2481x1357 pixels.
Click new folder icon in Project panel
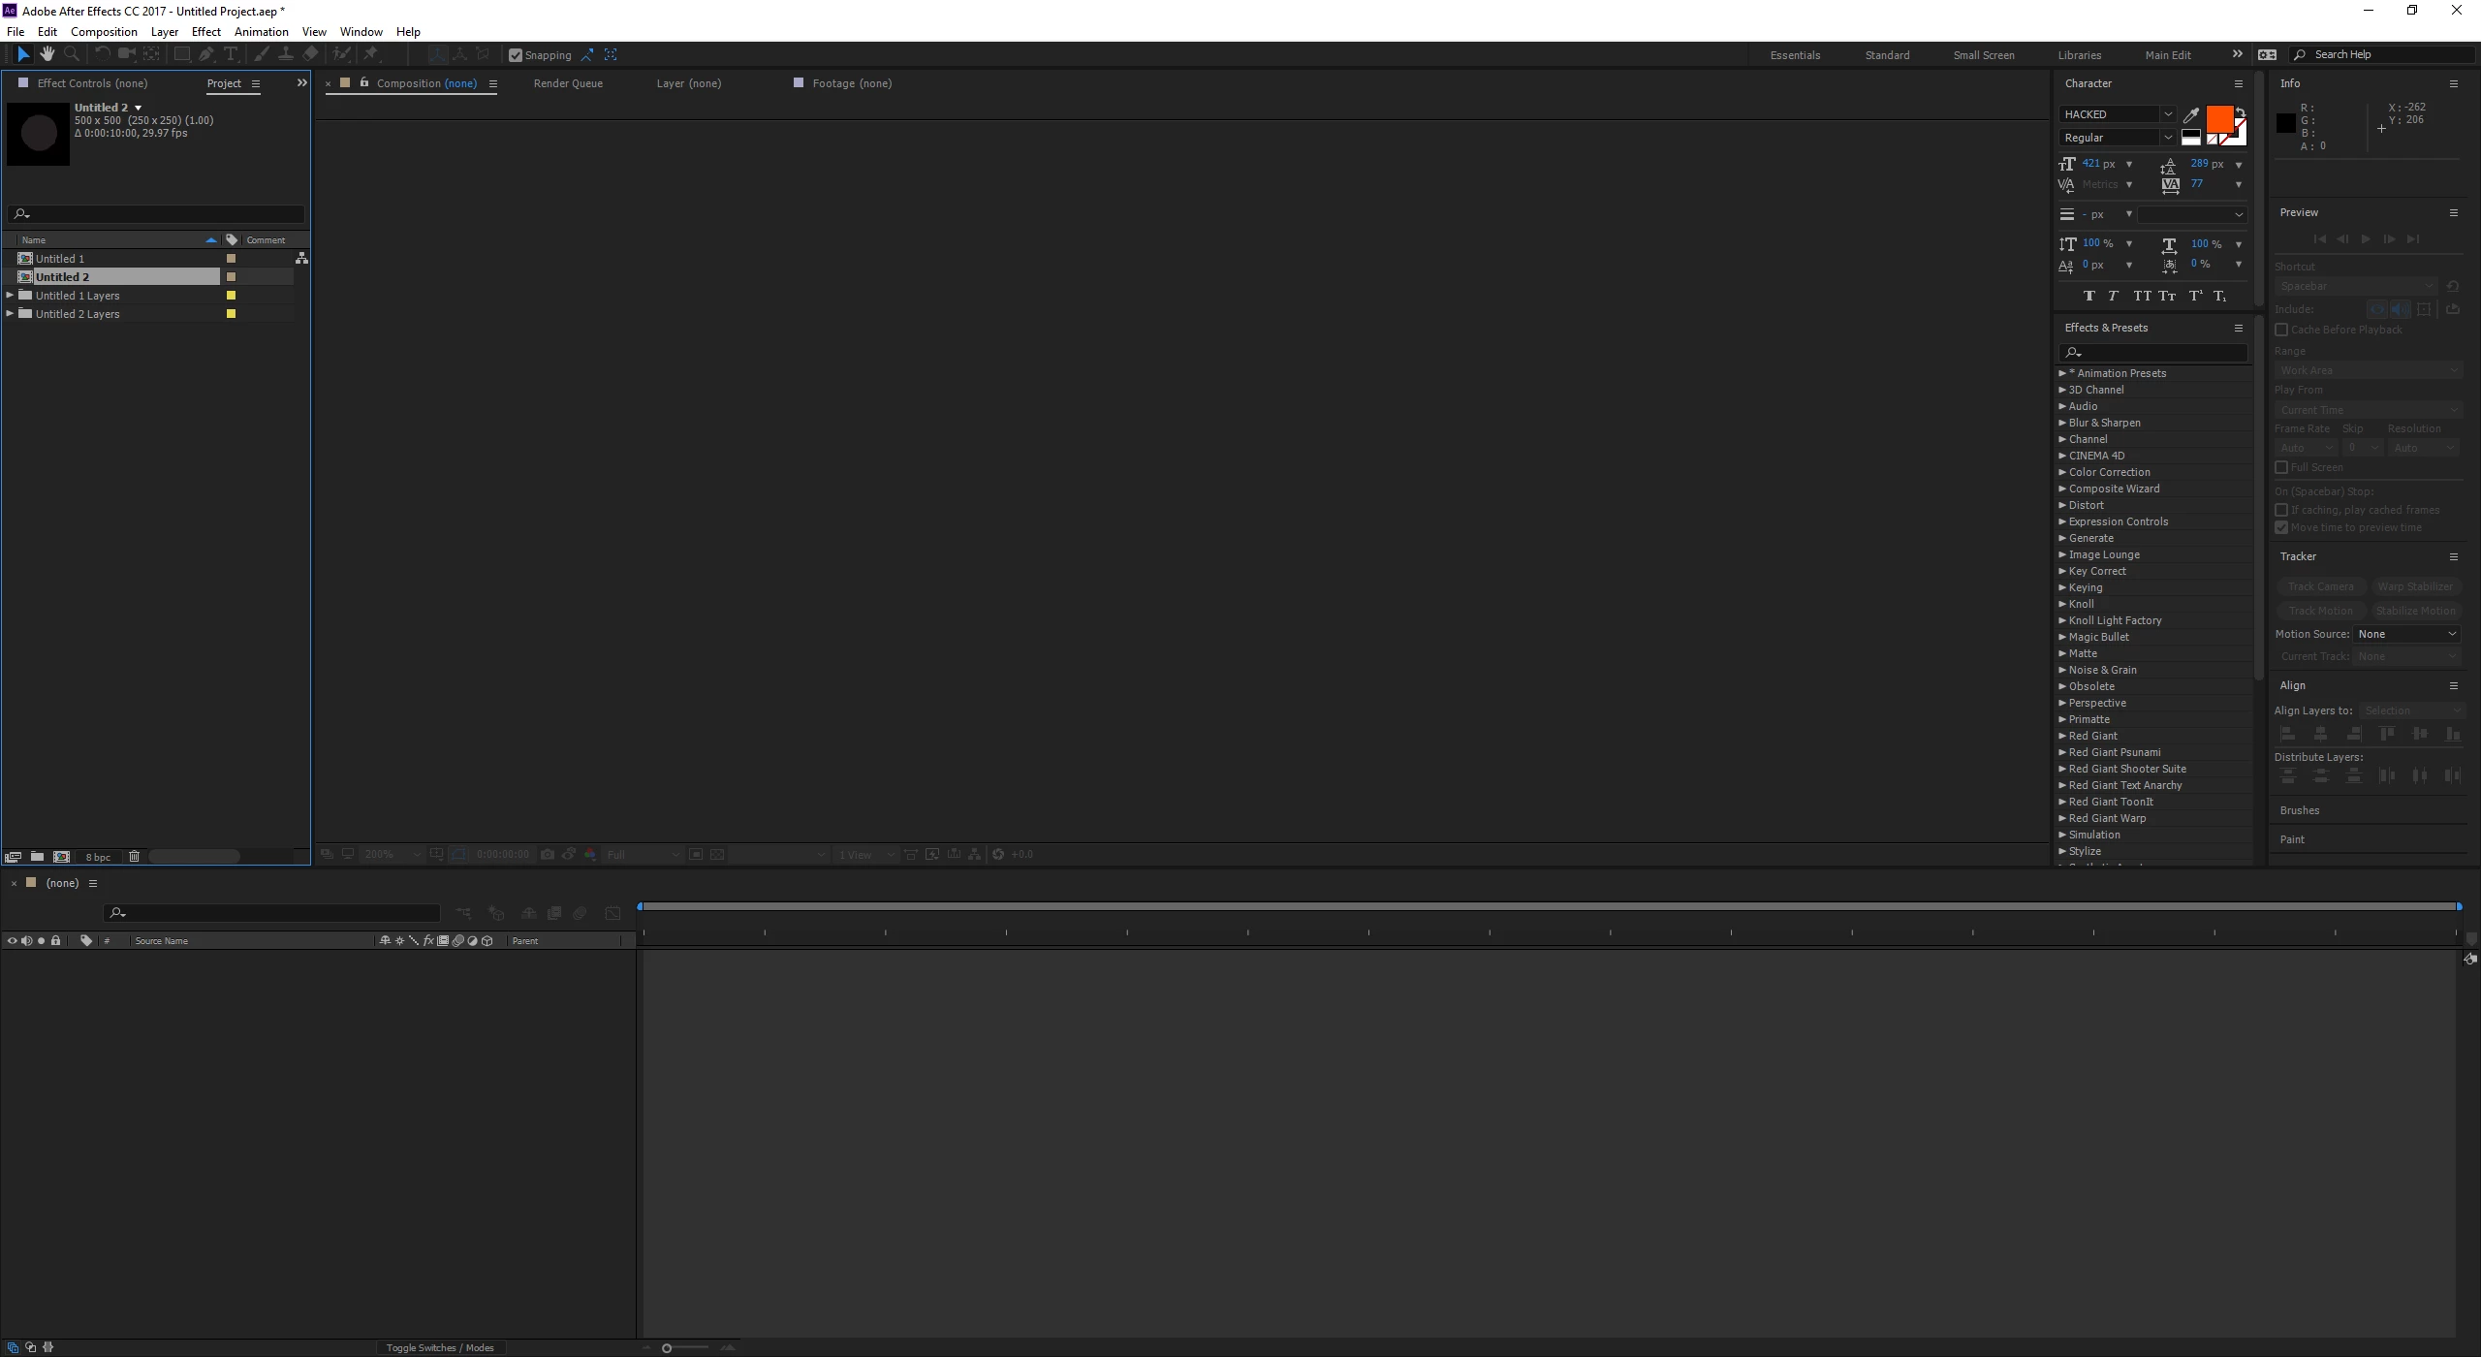coord(37,857)
